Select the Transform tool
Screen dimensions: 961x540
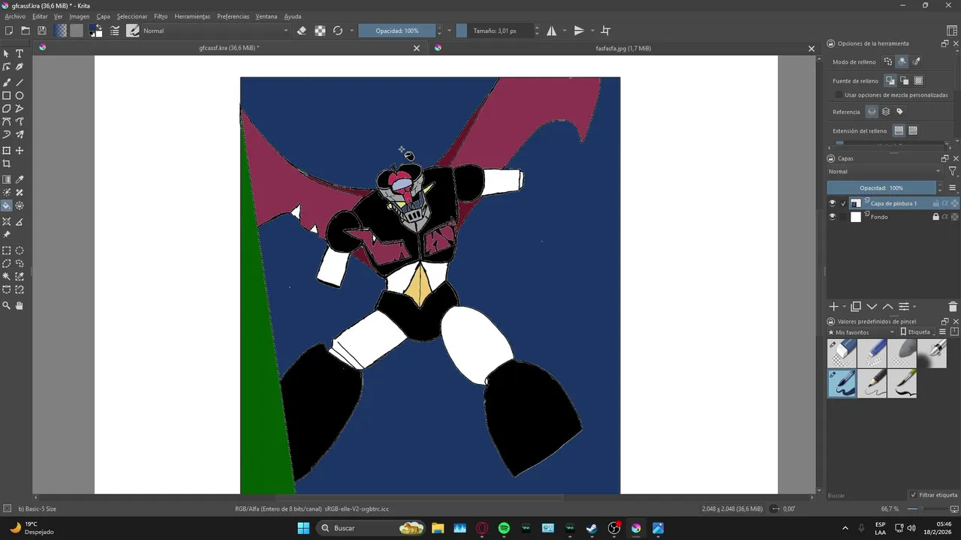[7, 151]
